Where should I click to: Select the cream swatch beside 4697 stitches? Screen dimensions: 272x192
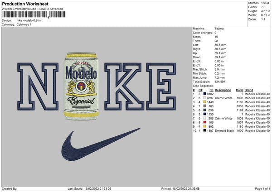[204, 98]
